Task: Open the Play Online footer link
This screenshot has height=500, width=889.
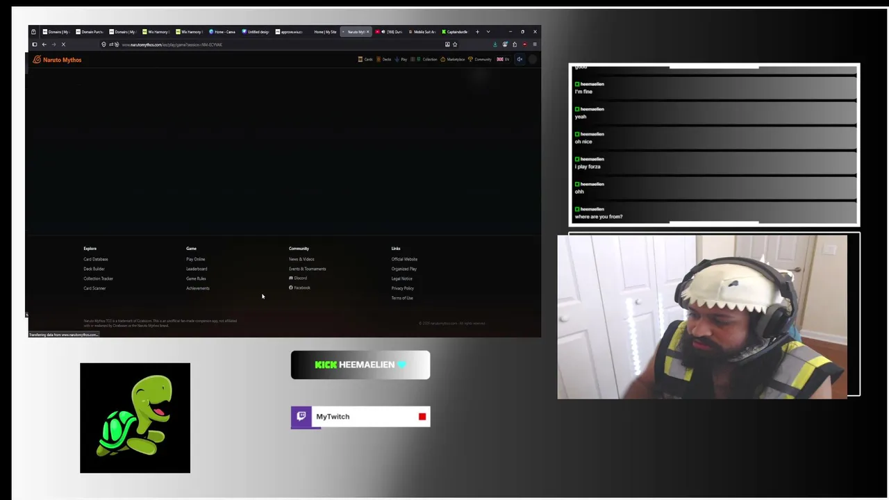Action: (x=195, y=259)
